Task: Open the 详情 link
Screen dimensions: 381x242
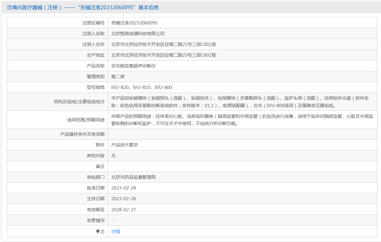Action: pos(116,232)
